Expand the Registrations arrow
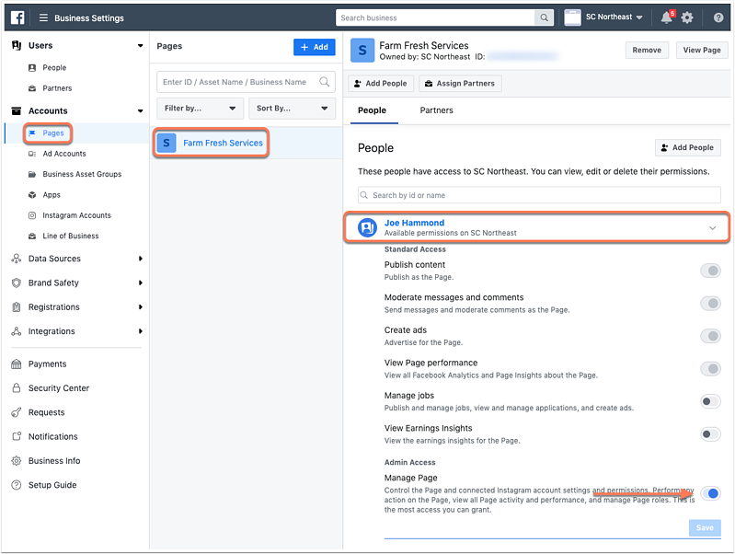735x554 pixels. coord(140,306)
